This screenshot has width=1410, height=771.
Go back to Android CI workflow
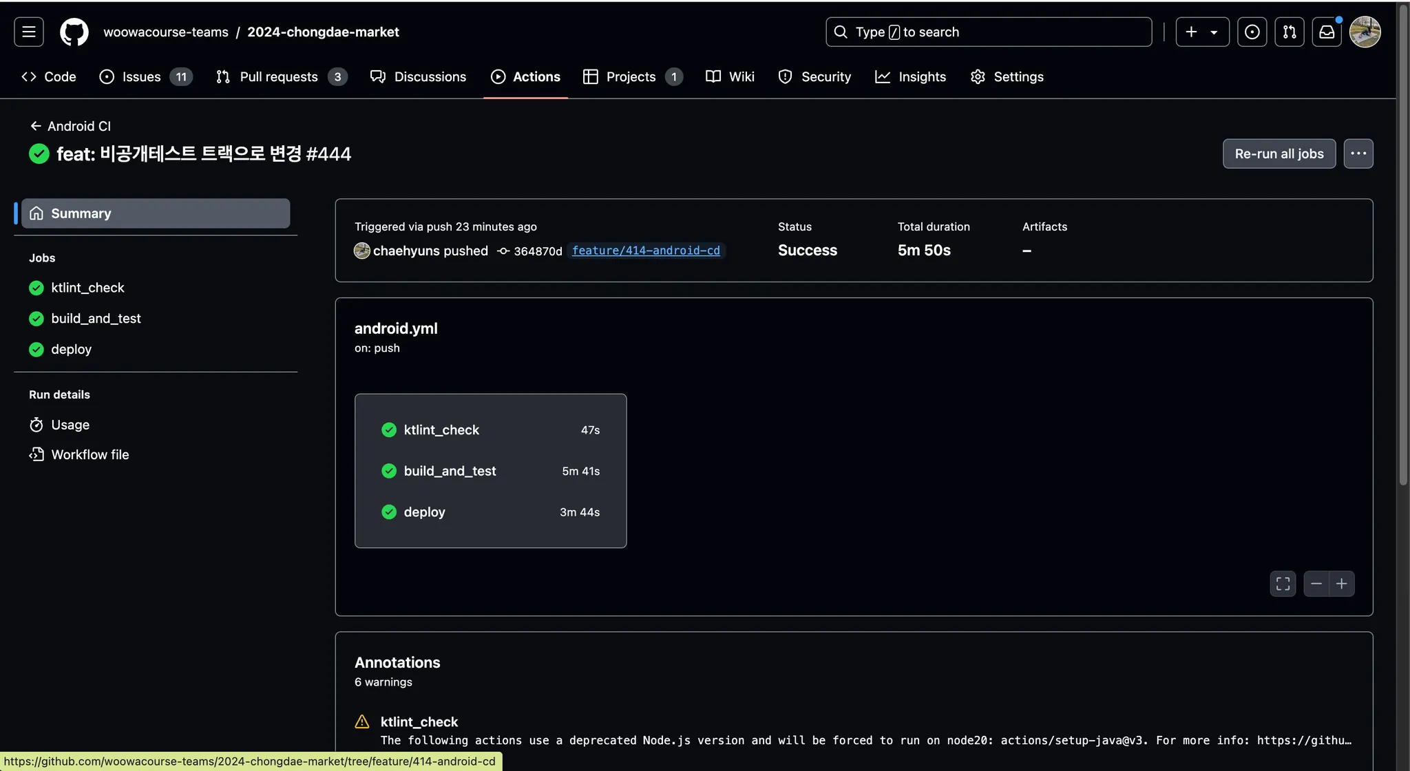[x=70, y=126]
